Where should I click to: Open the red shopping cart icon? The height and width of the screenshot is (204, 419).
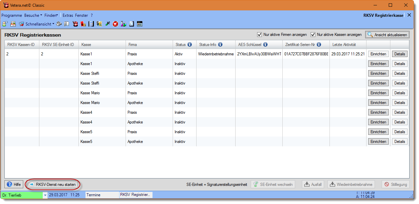pyautogui.click(x=115, y=24)
